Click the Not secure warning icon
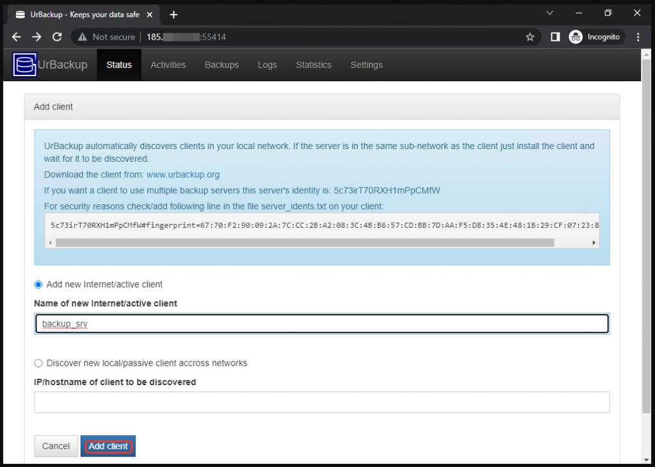The width and height of the screenshot is (655, 467). pos(83,37)
